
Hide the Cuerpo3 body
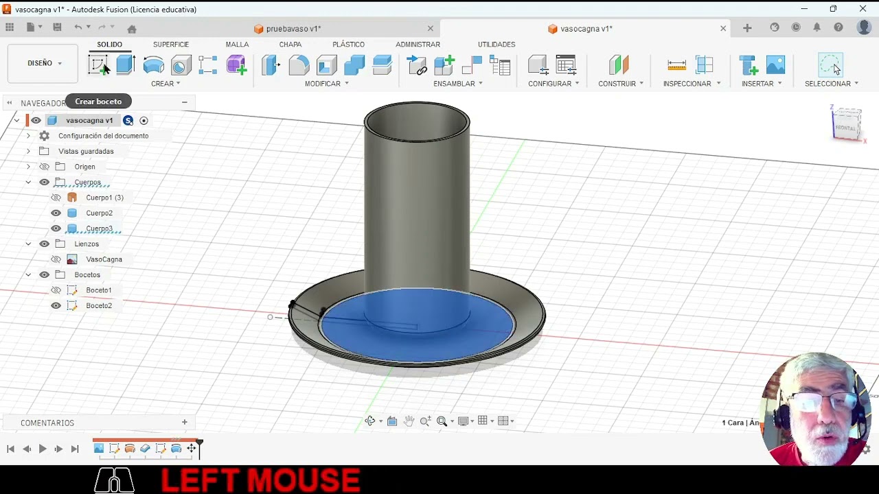[x=56, y=228]
